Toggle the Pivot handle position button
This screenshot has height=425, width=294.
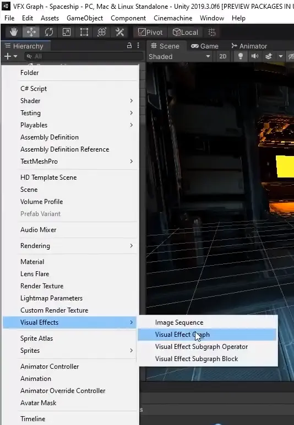tap(150, 33)
